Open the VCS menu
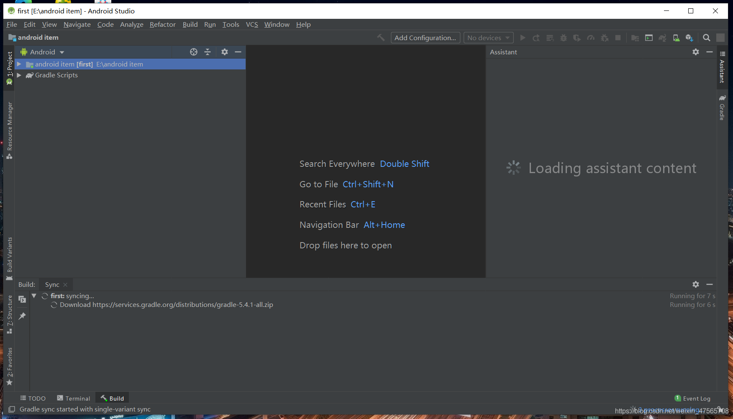 [x=252, y=24]
